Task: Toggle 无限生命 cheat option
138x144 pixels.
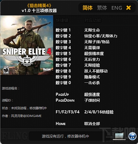Action: coord(92,30)
